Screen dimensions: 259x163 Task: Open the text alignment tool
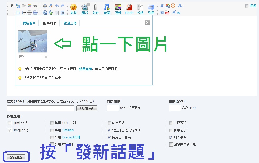(x=12, y=13)
